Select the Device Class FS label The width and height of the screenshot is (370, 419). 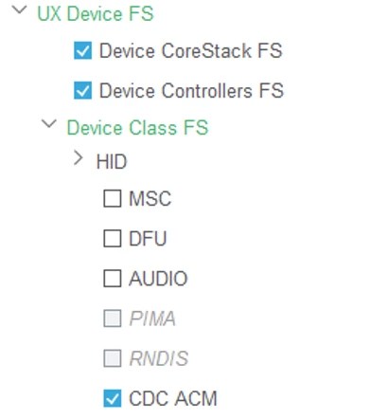[x=138, y=128]
